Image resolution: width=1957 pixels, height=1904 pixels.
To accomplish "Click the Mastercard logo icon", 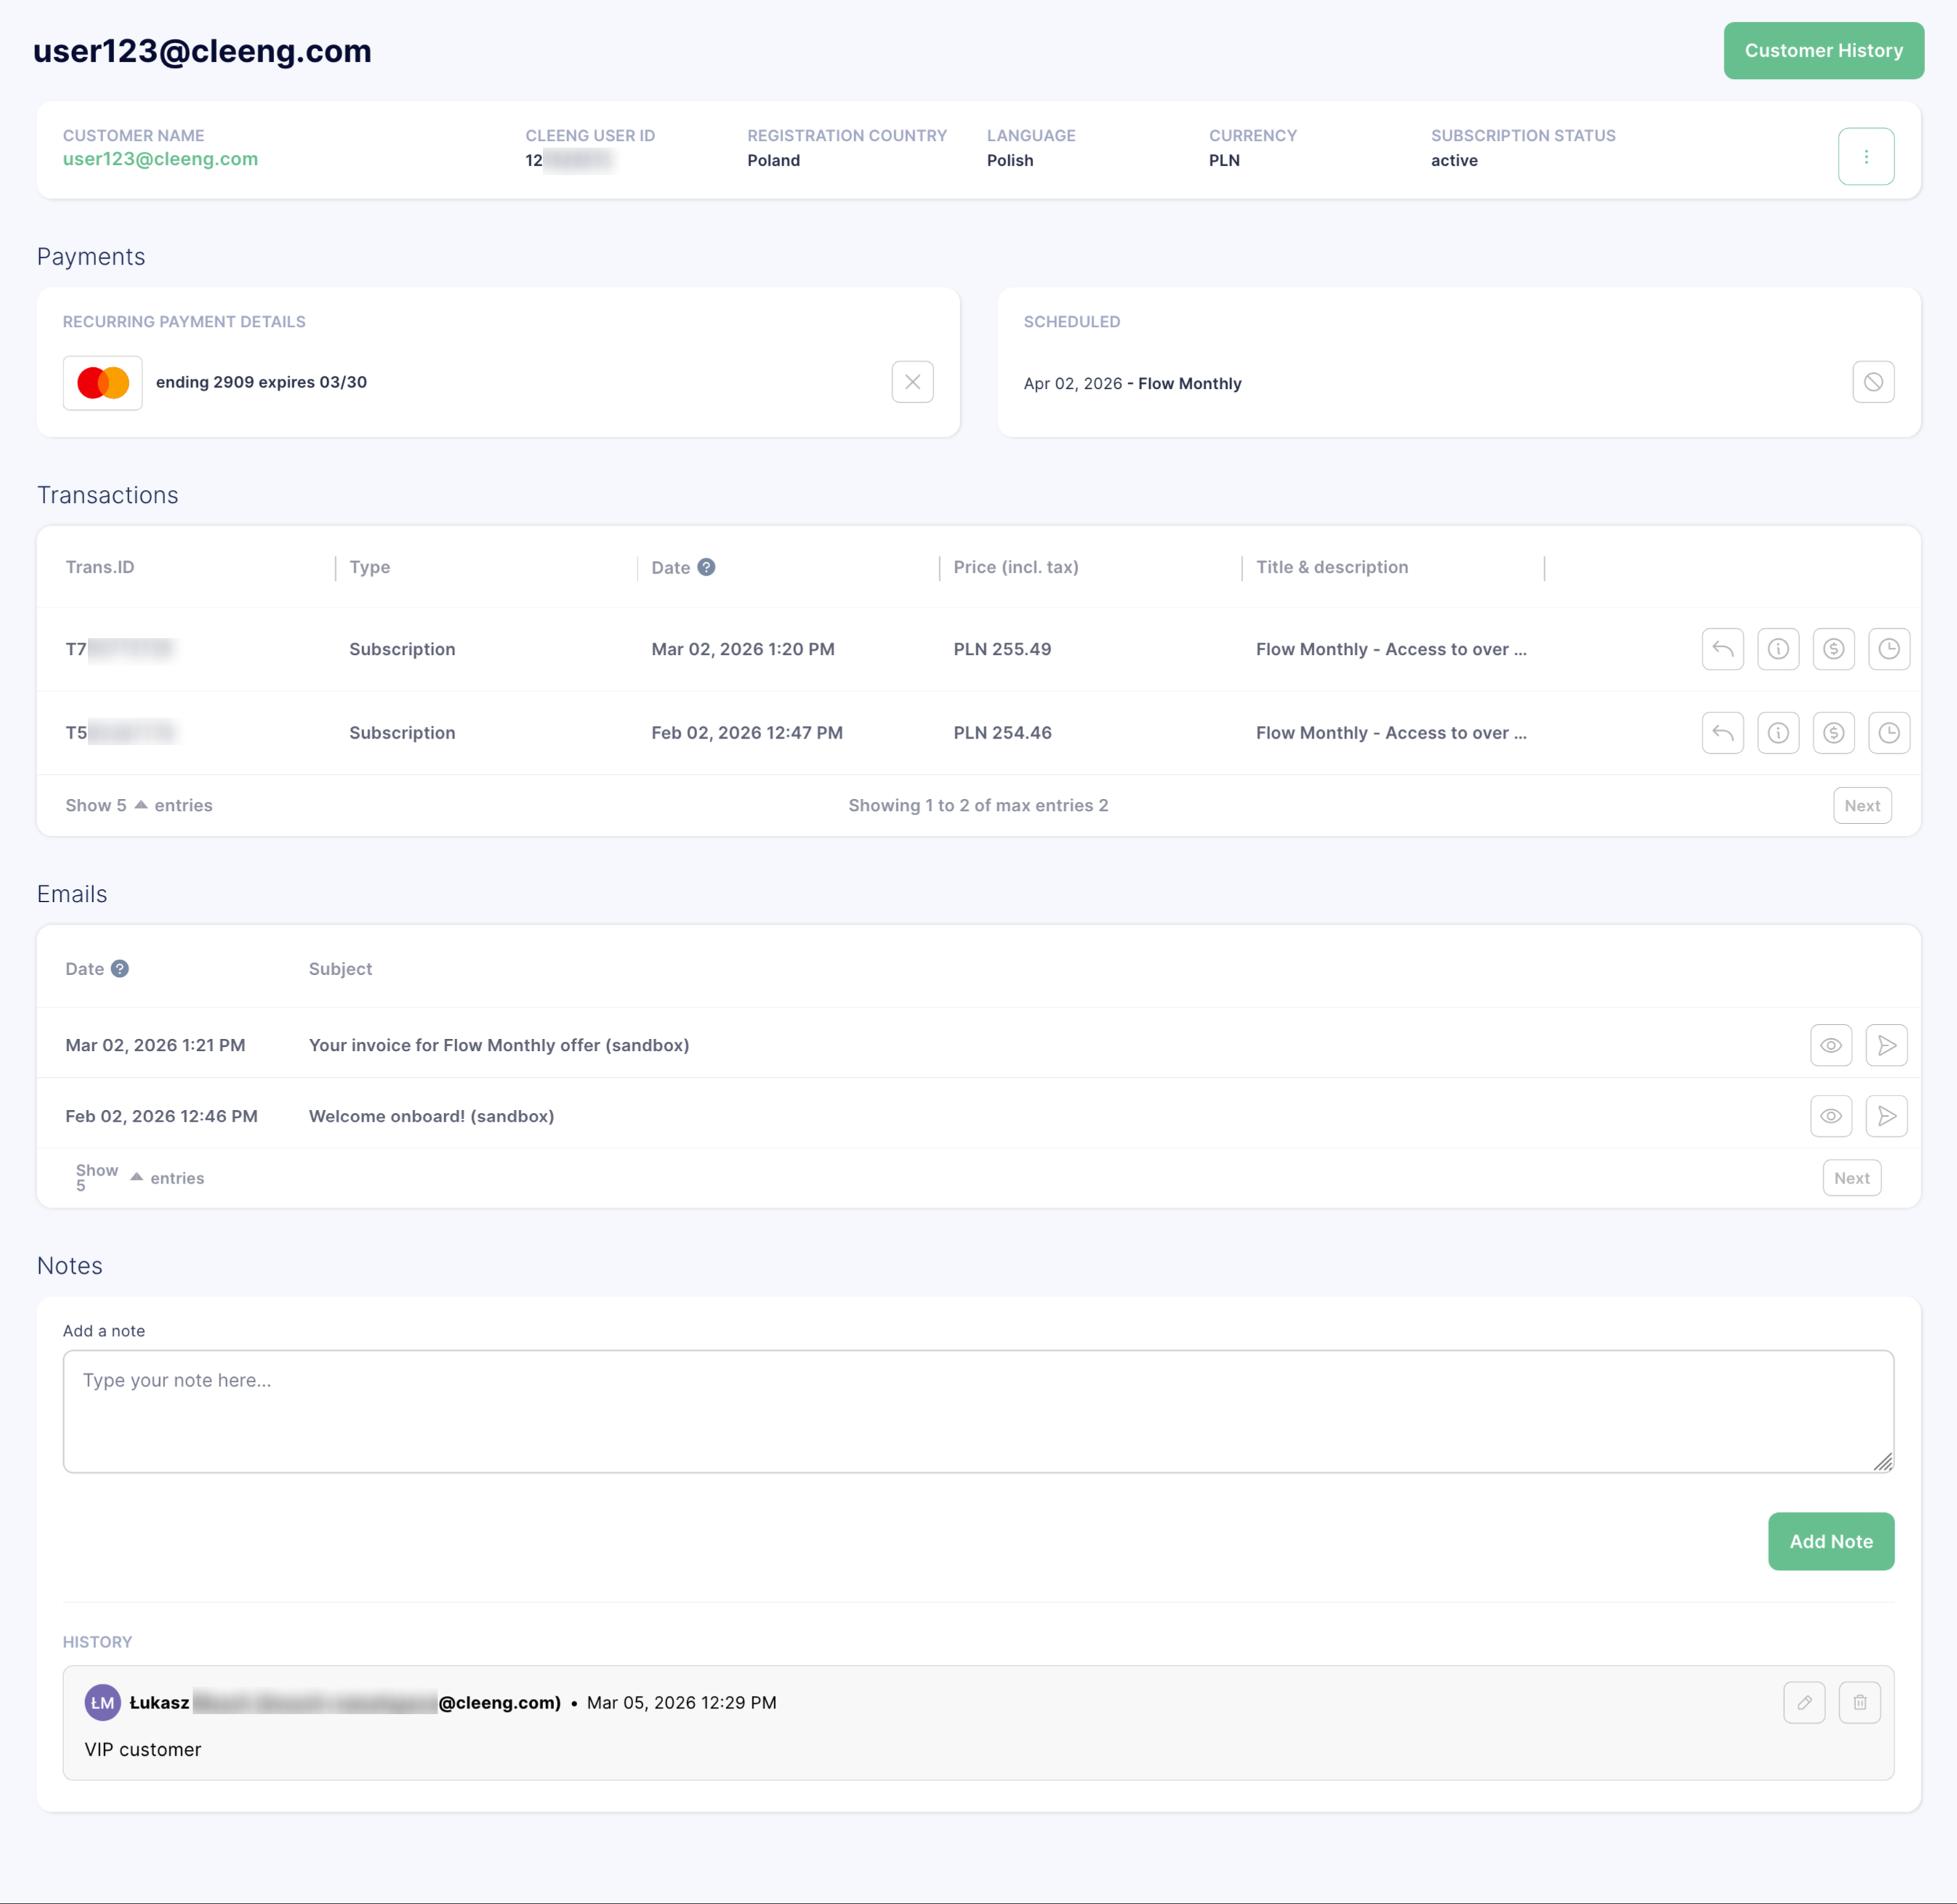I will point(103,383).
